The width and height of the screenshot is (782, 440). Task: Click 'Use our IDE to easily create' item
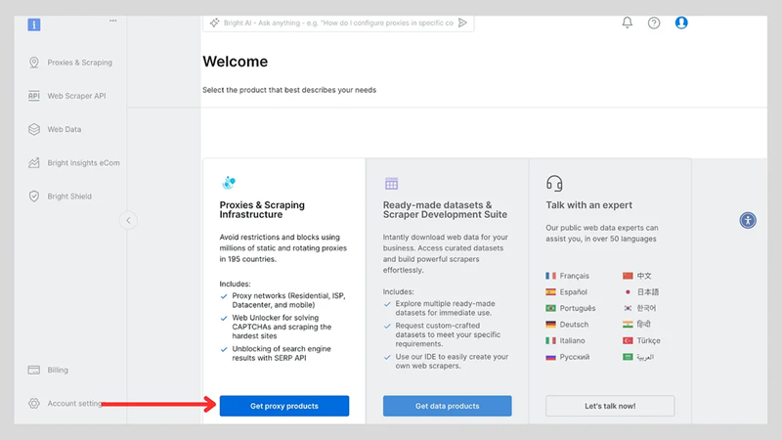click(x=452, y=361)
